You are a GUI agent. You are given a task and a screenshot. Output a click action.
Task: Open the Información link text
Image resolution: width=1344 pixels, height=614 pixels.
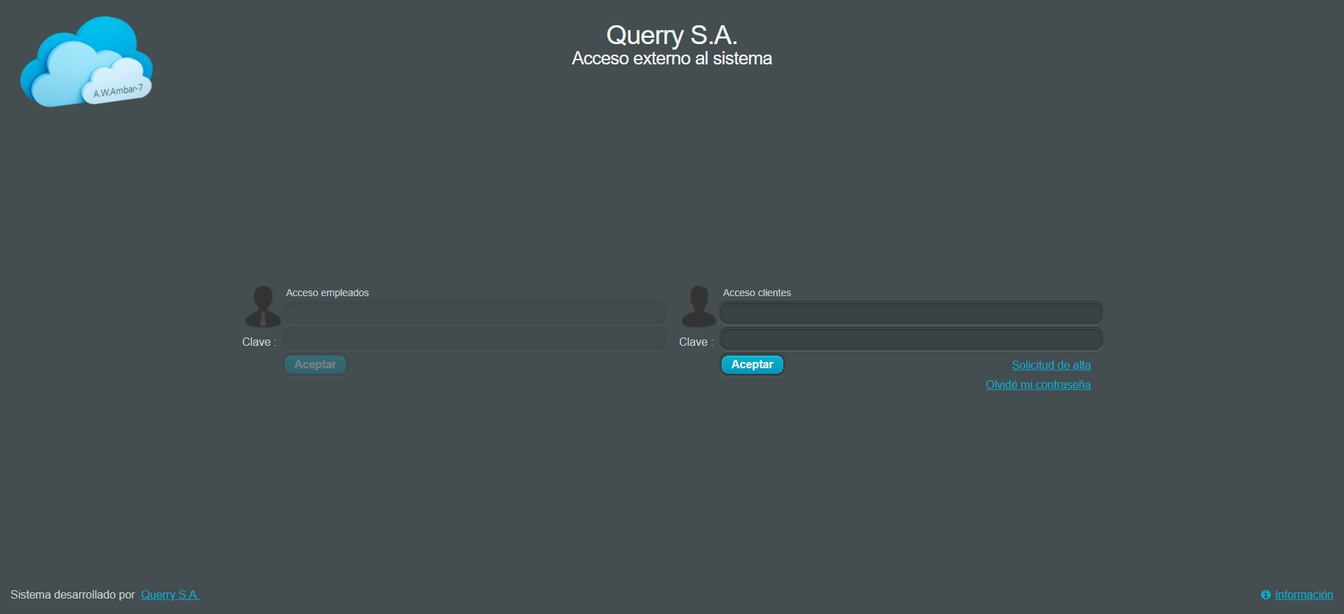tap(1303, 594)
